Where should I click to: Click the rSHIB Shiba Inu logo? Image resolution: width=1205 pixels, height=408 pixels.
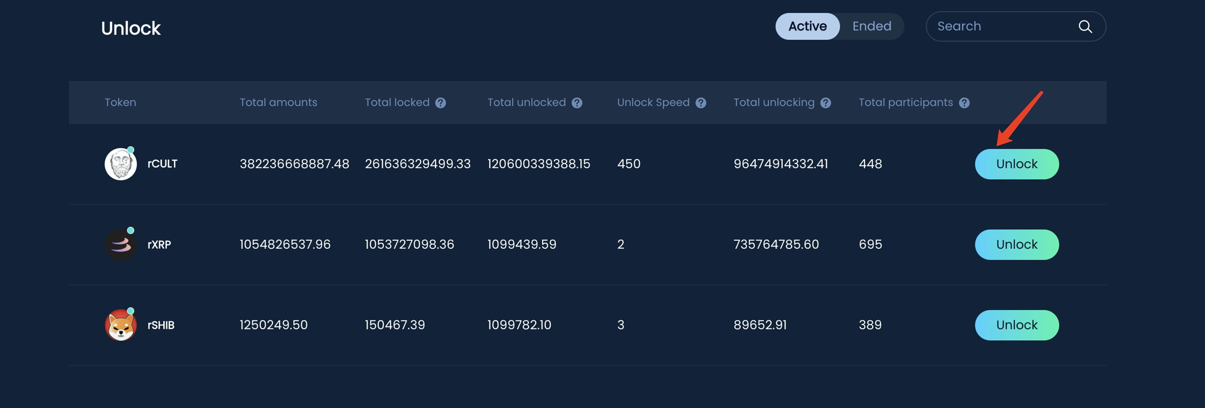click(x=121, y=325)
